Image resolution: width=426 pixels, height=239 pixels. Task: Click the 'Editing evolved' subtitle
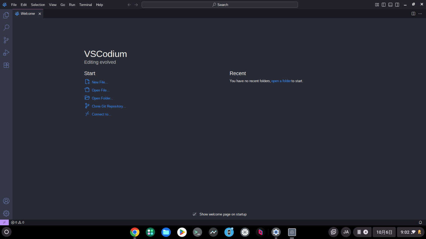click(100, 62)
